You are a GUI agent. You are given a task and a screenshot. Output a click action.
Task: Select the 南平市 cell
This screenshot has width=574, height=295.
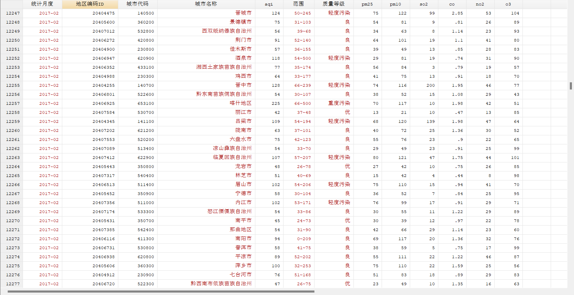point(206,221)
